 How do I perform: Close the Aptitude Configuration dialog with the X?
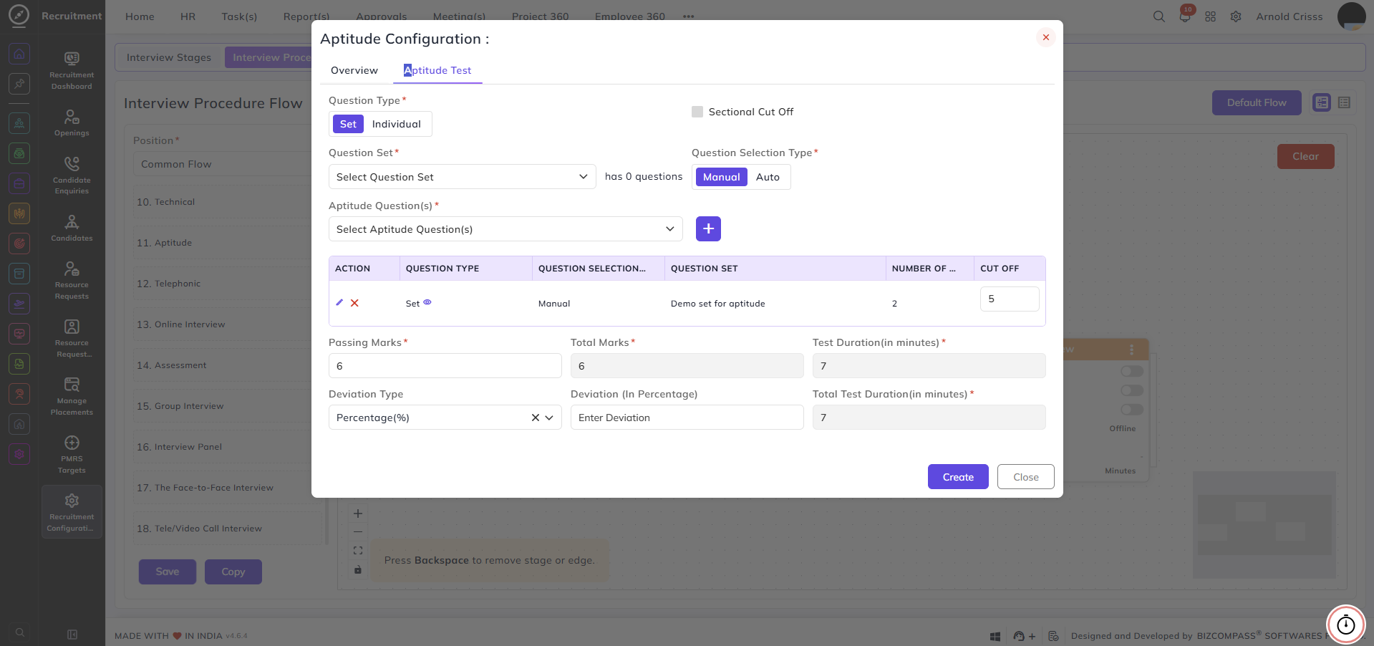[x=1046, y=37]
